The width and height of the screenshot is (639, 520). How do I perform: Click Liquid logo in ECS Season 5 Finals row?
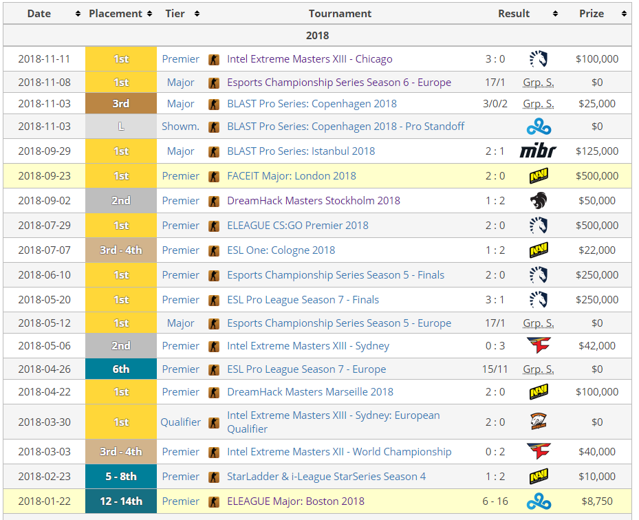(x=538, y=275)
